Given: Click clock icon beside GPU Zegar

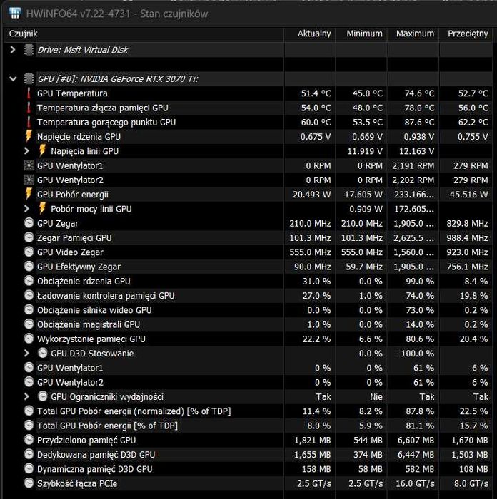Looking at the screenshot, I should click(x=29, y=223).
